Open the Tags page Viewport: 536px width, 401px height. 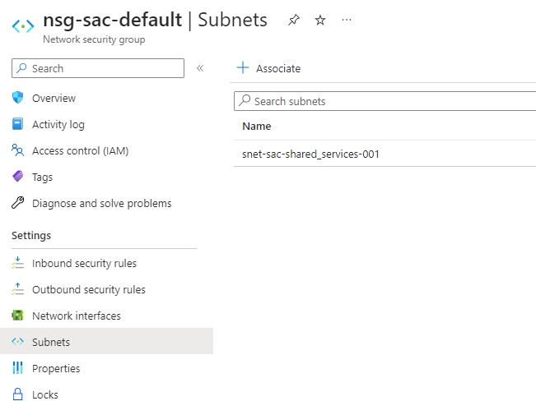(x=42, y=177)
